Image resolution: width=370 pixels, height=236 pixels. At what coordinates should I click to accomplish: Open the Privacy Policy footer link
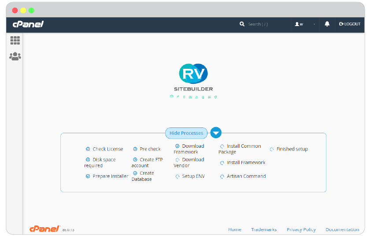pos(301,229)
